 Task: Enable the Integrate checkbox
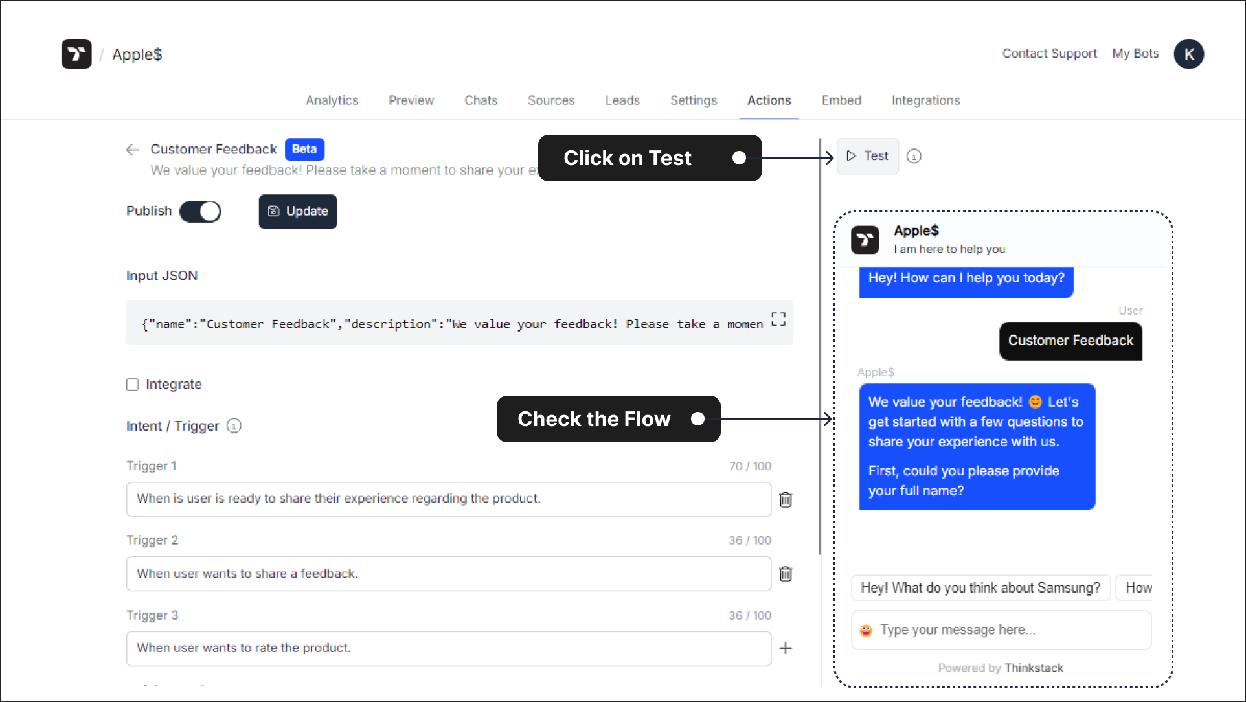[x=133, y=383]
